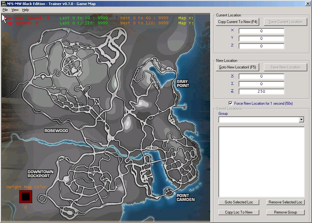Open the File menu
Image resolution: width=312 pixels, height=223 pixels.
pos(5,10)
